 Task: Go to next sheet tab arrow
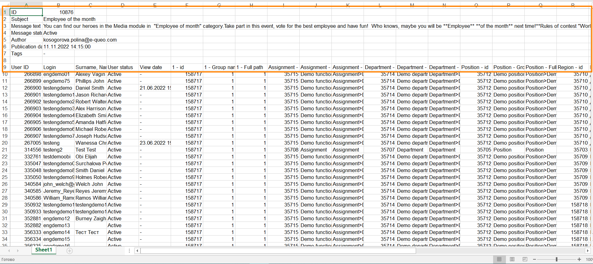[18, 251]
